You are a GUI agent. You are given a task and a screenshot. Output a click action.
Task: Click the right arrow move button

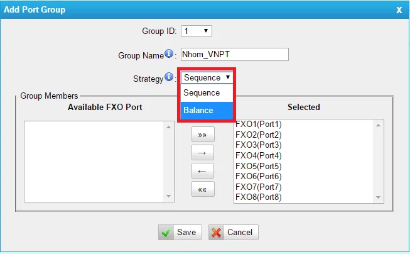(x=203, y=153)
